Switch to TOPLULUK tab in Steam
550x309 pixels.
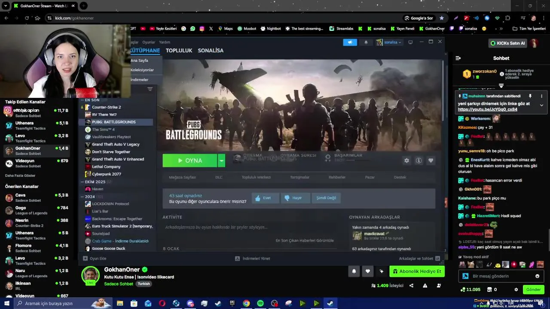[x=179, y=50]
